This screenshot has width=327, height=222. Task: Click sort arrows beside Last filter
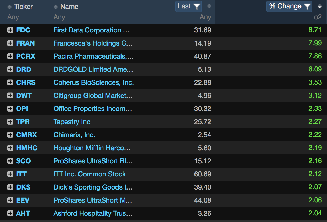coord(209,6)
